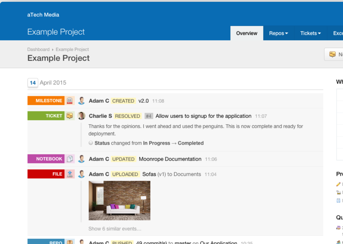
Task: Click the 'April 2015' date heading
Action: (x=53, y=83)
